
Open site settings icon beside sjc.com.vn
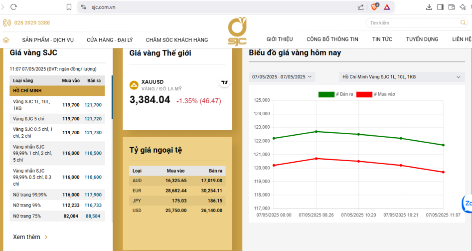click(84, 7)
